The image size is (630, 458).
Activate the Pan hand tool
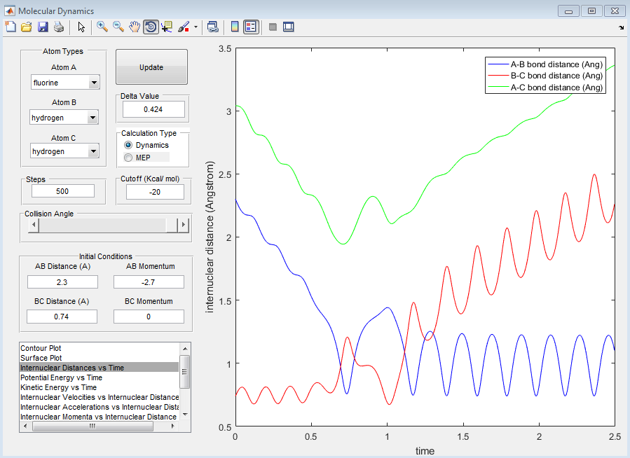coord(135,27)
